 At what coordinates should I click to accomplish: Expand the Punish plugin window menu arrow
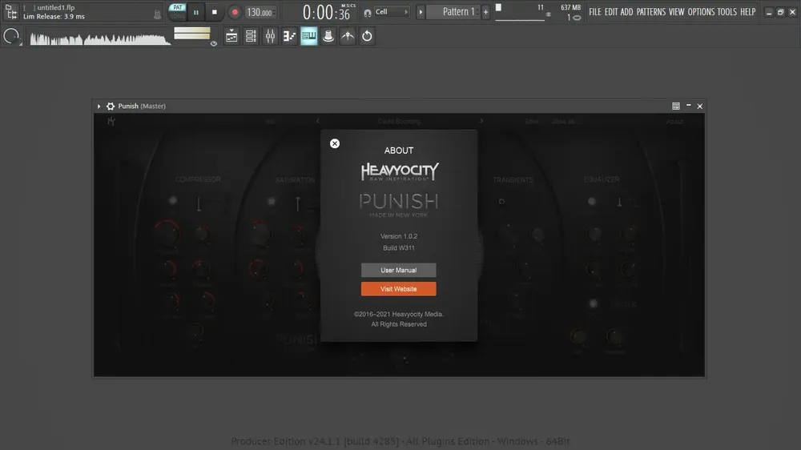(99, 106)
